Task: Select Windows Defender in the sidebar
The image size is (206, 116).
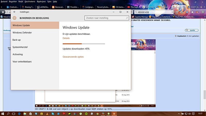Action: 22,32
